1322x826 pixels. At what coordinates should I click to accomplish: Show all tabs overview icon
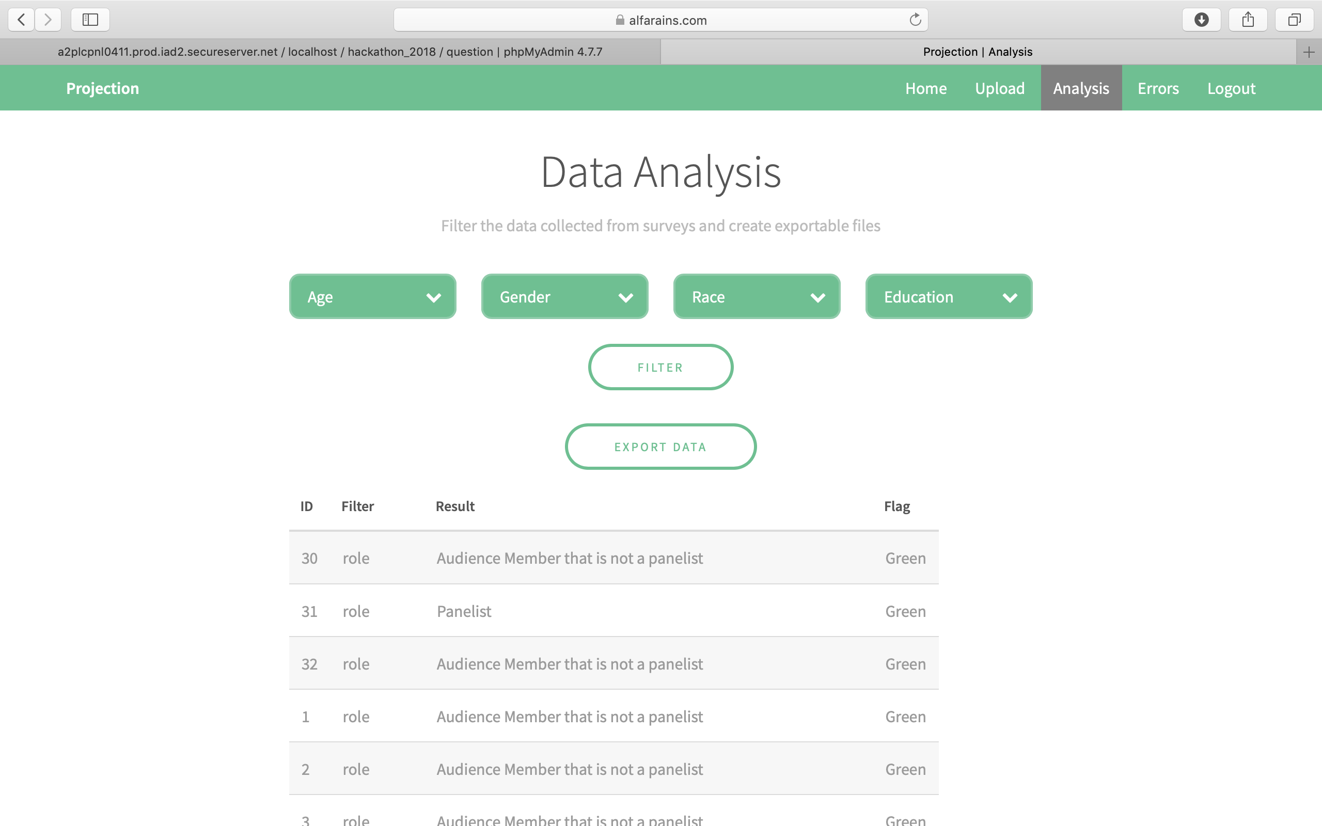tap(1294, 20)
